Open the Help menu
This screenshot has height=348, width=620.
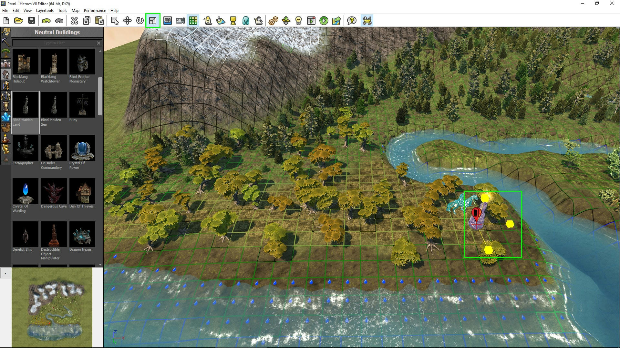(x=114, y=11)
